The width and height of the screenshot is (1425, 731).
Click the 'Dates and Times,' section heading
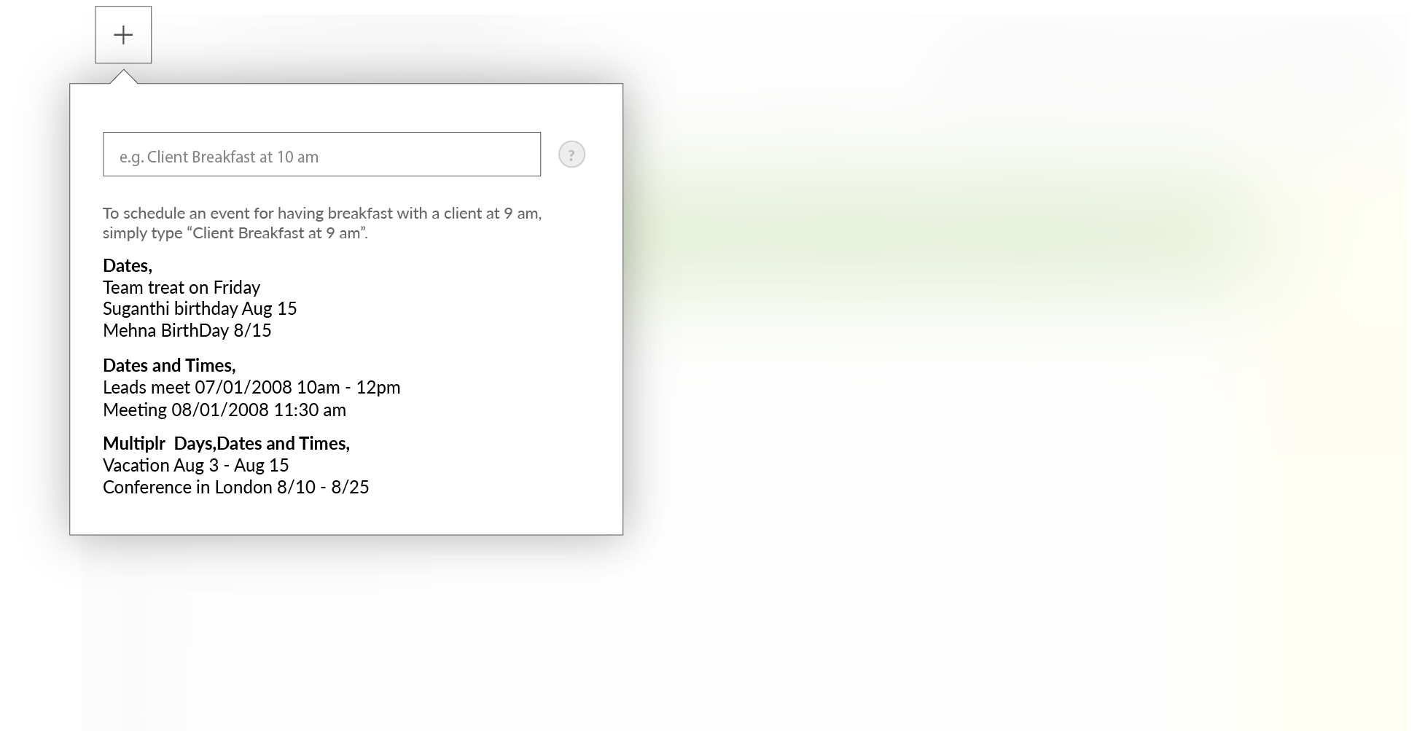pyautogui.click(x=169, y=365)
